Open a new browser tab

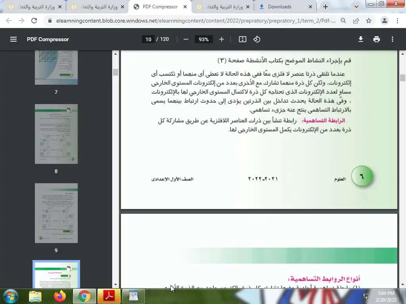(326, 7)
